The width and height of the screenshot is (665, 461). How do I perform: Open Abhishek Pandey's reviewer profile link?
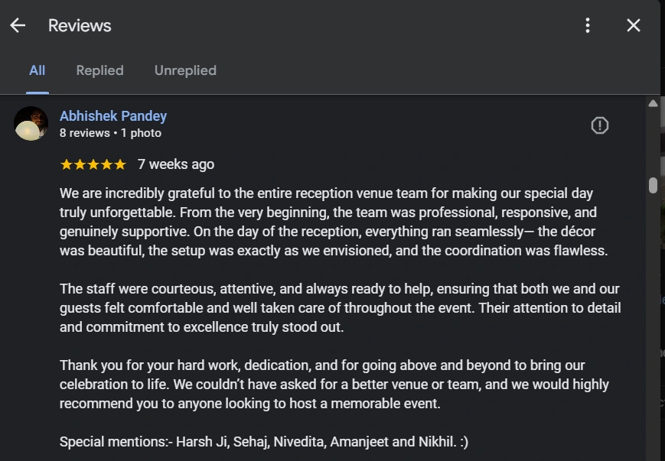pyautogui.click(x=113, y=116)
